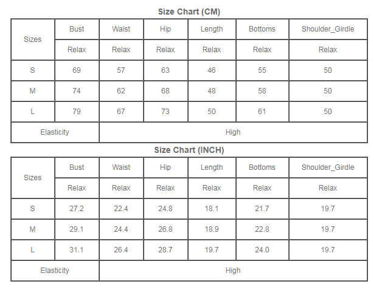The width and height of the screenshot is (374, 290).
Task: Select the waist value 24.4 for size M
Action: (x=121, y=229)
